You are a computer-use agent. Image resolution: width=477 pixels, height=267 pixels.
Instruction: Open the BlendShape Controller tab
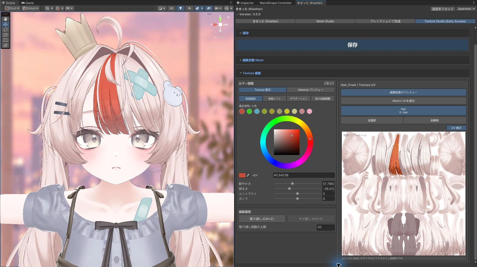tap(275, 3)
